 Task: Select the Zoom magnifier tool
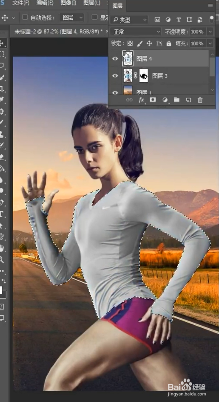[x=2, y=260]
